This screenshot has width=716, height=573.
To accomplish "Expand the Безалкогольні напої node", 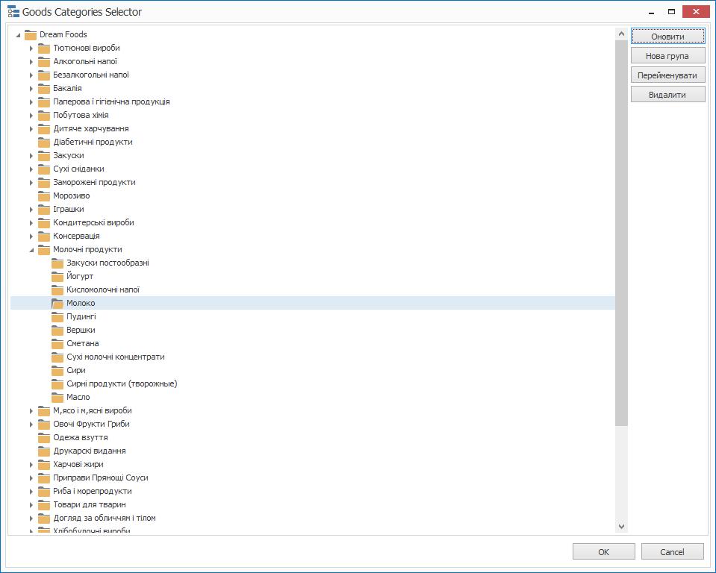I will click(31, 75).
